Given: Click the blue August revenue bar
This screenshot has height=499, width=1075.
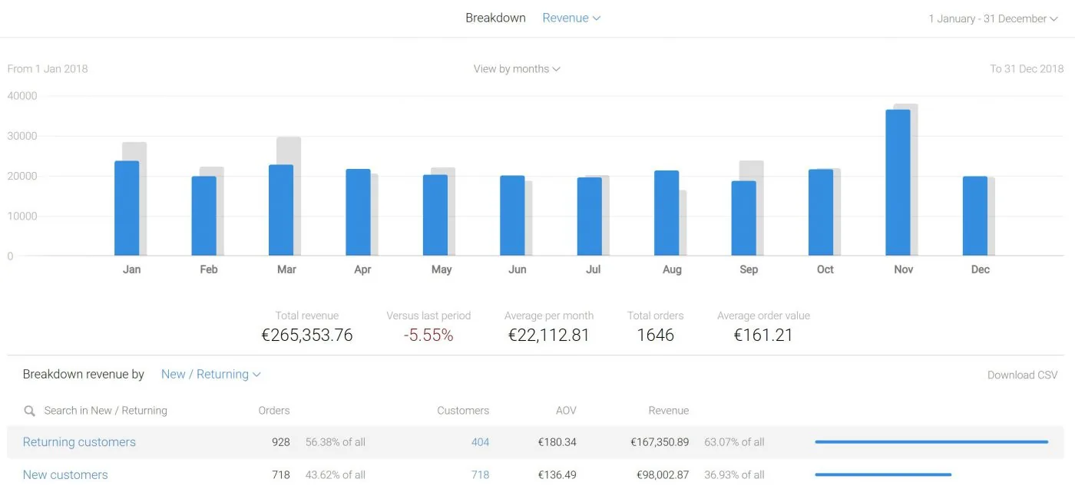Looking at the screenshot, I should 666,213.
